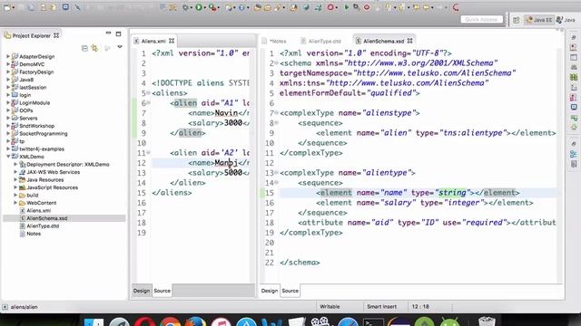Image resolution: width=581 pixels, height=326 pixels.
Task: Select the SndtWorkshop project
Action: [x=36, y=126]
